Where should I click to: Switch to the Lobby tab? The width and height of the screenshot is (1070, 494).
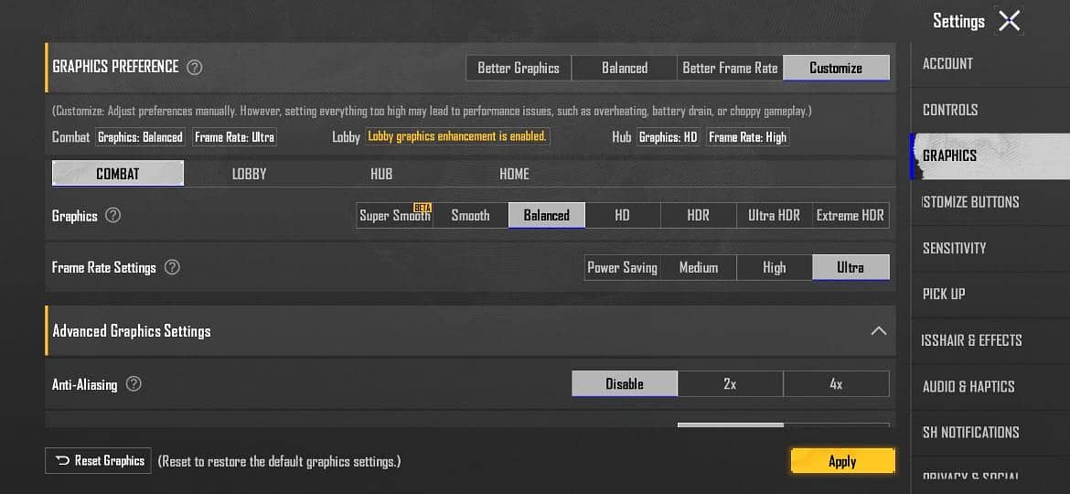pos(249,174)
